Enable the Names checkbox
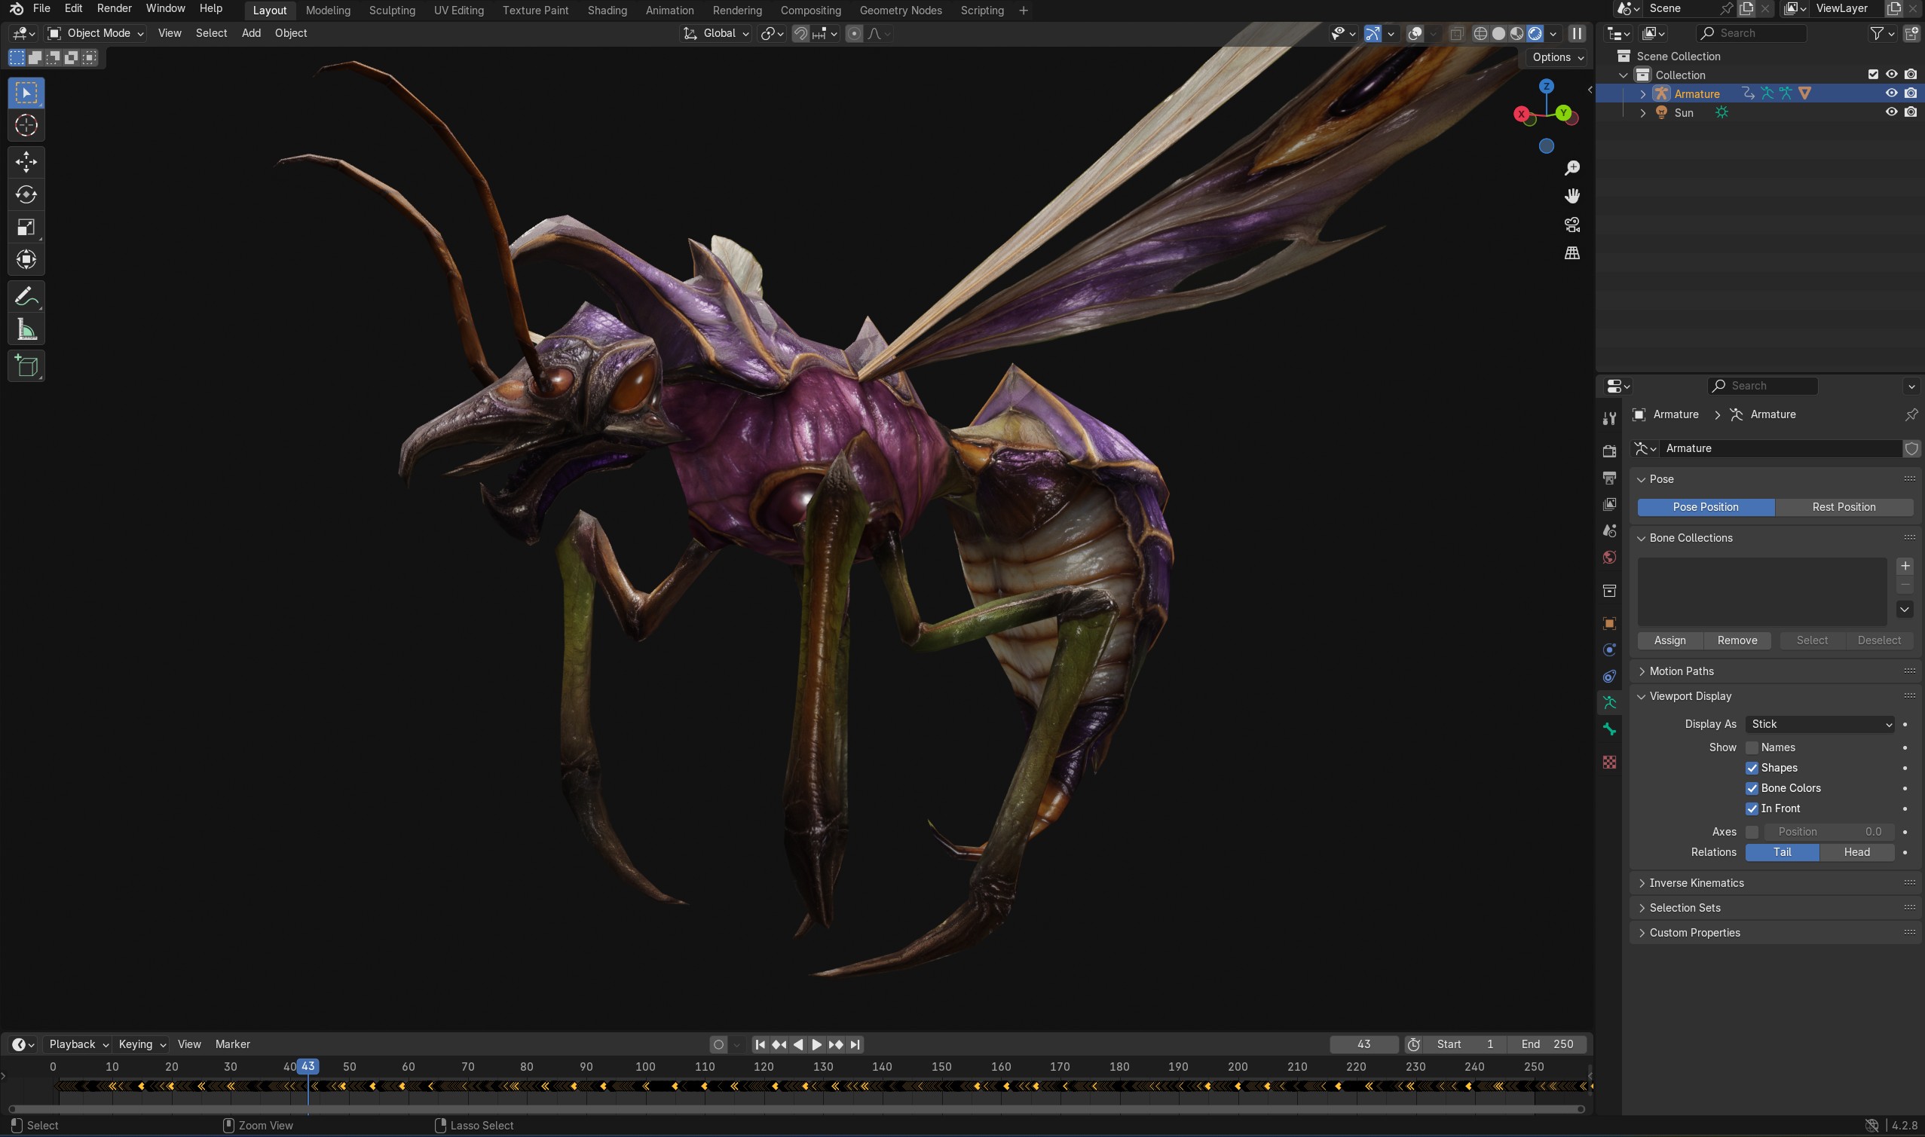 [1752, 747]
